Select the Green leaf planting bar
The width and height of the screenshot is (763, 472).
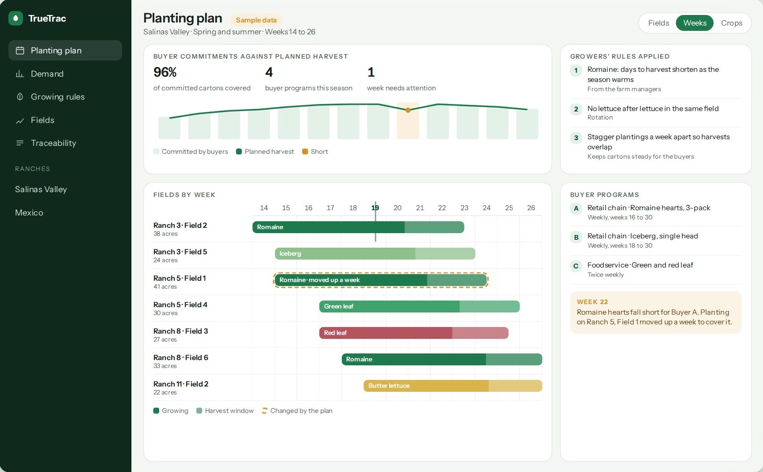[419, 306]
